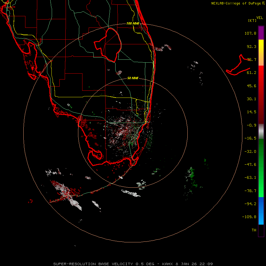This screenshot has height=266, width=266.
Task: Click the 14.5 velocity label
Action: point(252,112)
